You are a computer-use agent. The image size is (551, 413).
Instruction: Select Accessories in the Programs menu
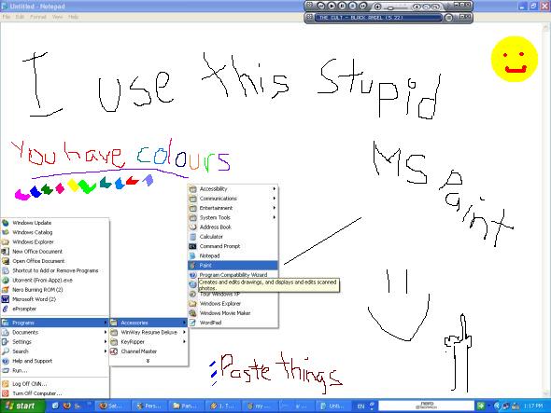pyautogui.click(x=148, y=323)
